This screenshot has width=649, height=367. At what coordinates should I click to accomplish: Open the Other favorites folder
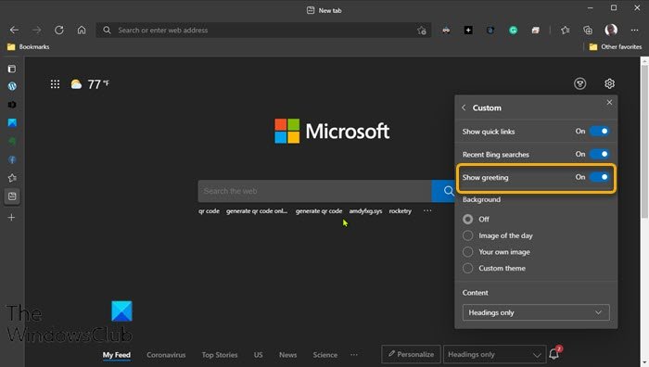(x=616, y=46)
